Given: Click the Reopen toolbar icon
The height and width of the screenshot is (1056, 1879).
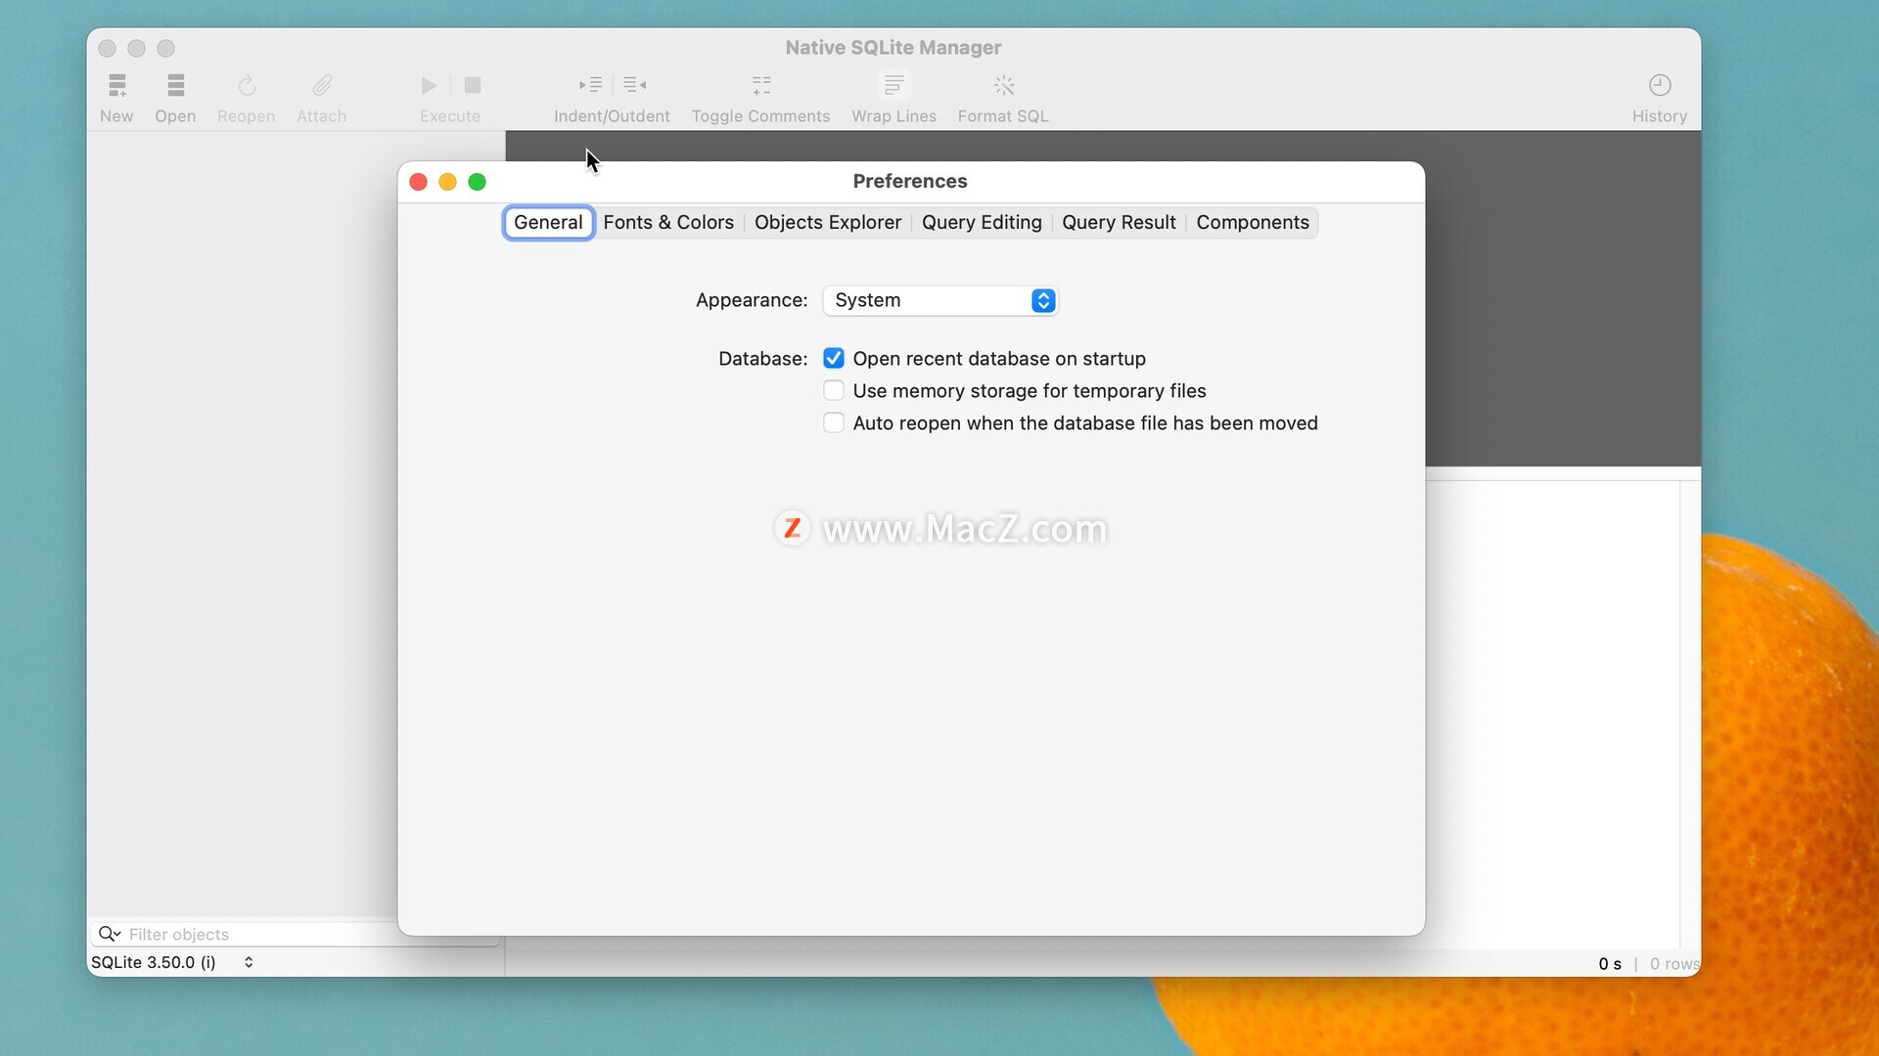Looking at the screenshot, I should [x=247, y=86].
